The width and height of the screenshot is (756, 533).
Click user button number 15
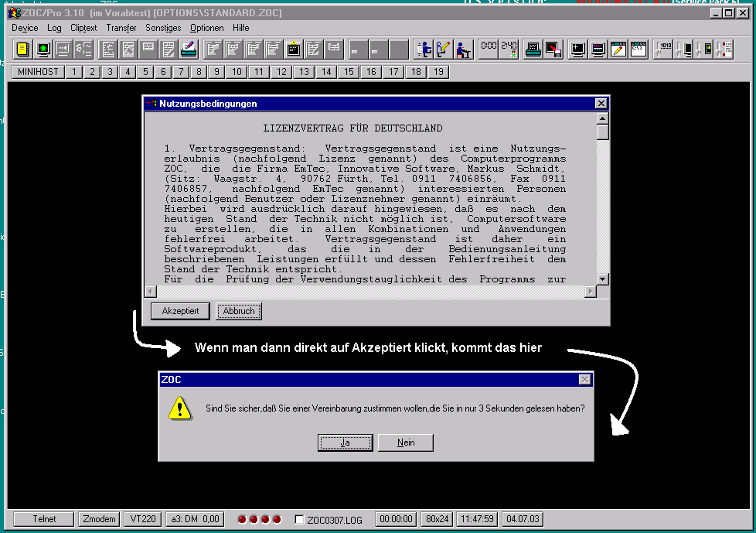(x=349, y=72)
